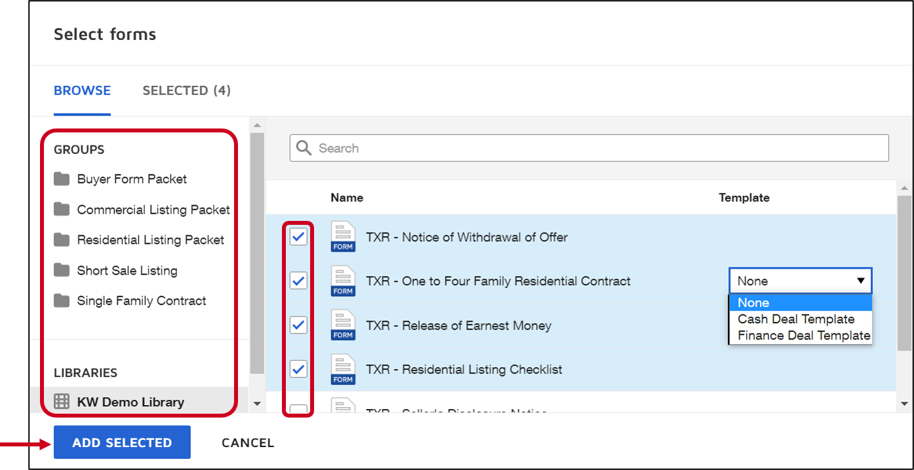This screenshot has width=914, height=470.
Task: Click form icon for Residential Listing Checklist
Action: pos(343,369)
